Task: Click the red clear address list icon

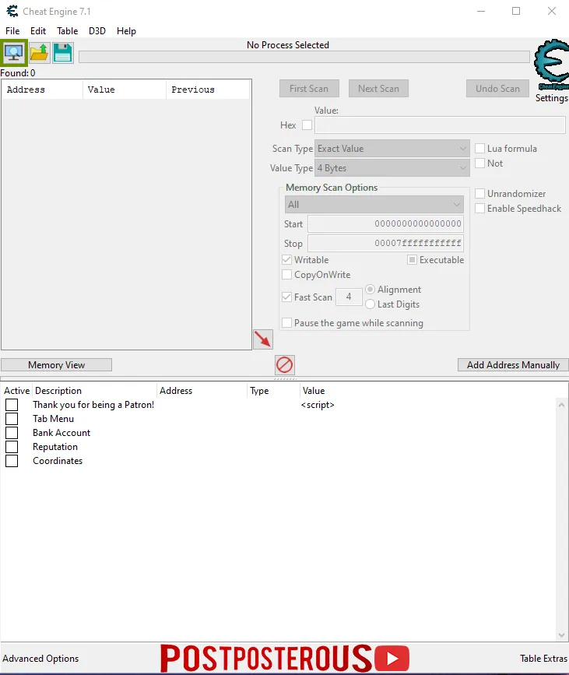Action: tap(285, 365)
